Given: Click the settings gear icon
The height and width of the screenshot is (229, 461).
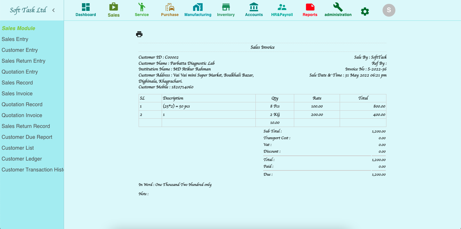Looking at the screenshot, I should pos(365,11).
